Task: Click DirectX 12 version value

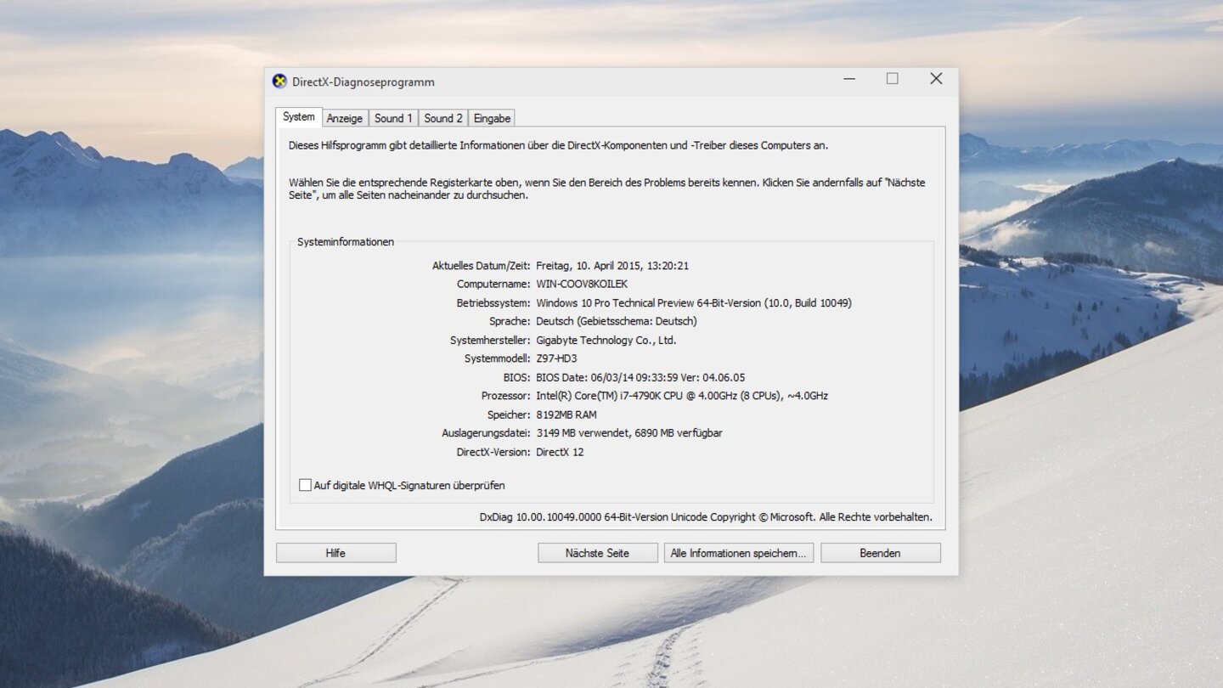Action: tap(560, 453)
